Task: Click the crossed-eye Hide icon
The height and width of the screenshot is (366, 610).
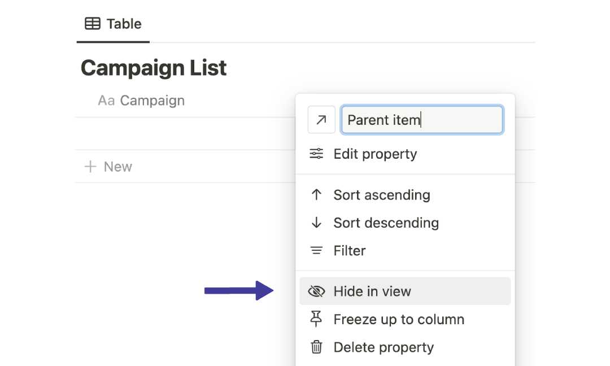Action: pos(317,291)
